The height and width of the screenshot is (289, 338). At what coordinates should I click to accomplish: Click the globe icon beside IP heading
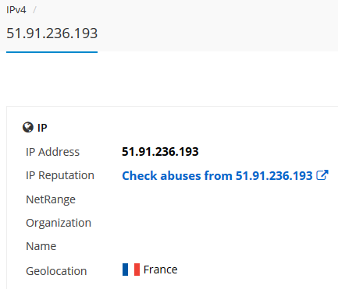click(28, 128)
